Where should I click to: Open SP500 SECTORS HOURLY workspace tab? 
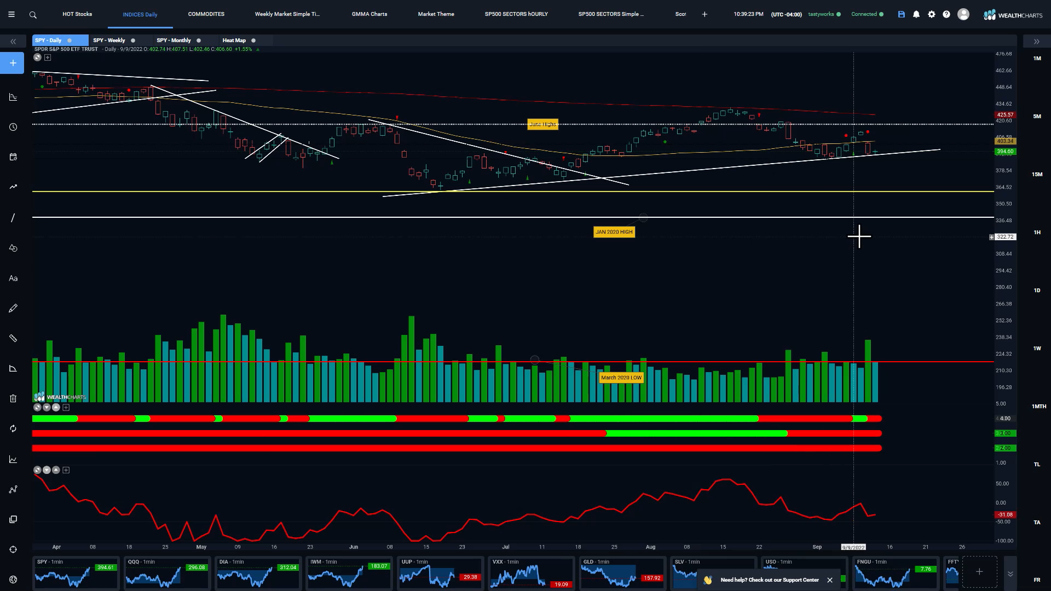pyautogui.click(x=516, y=14)
